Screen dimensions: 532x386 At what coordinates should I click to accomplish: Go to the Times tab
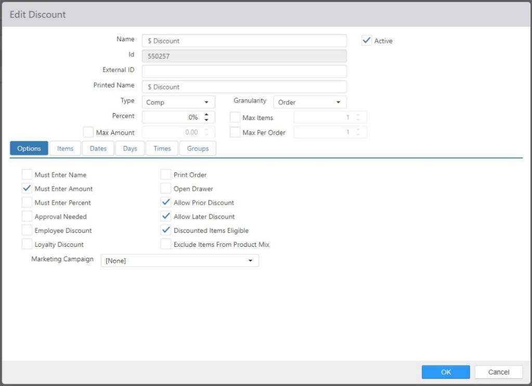(162, 149)
